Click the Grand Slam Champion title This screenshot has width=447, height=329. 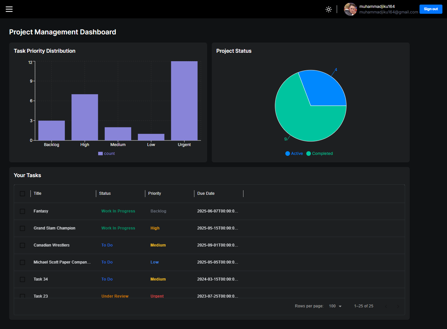[54, 228]
